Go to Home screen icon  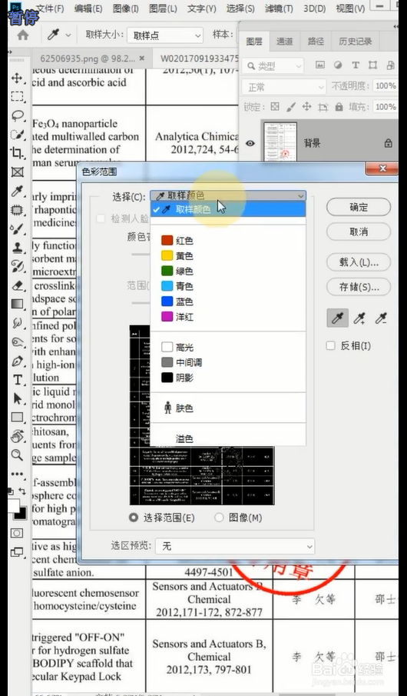click(22, 35)
